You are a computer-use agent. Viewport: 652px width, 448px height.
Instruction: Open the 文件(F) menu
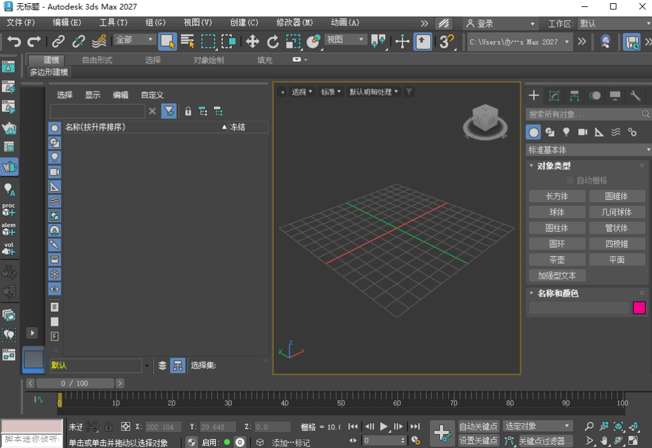pos(21,22)
